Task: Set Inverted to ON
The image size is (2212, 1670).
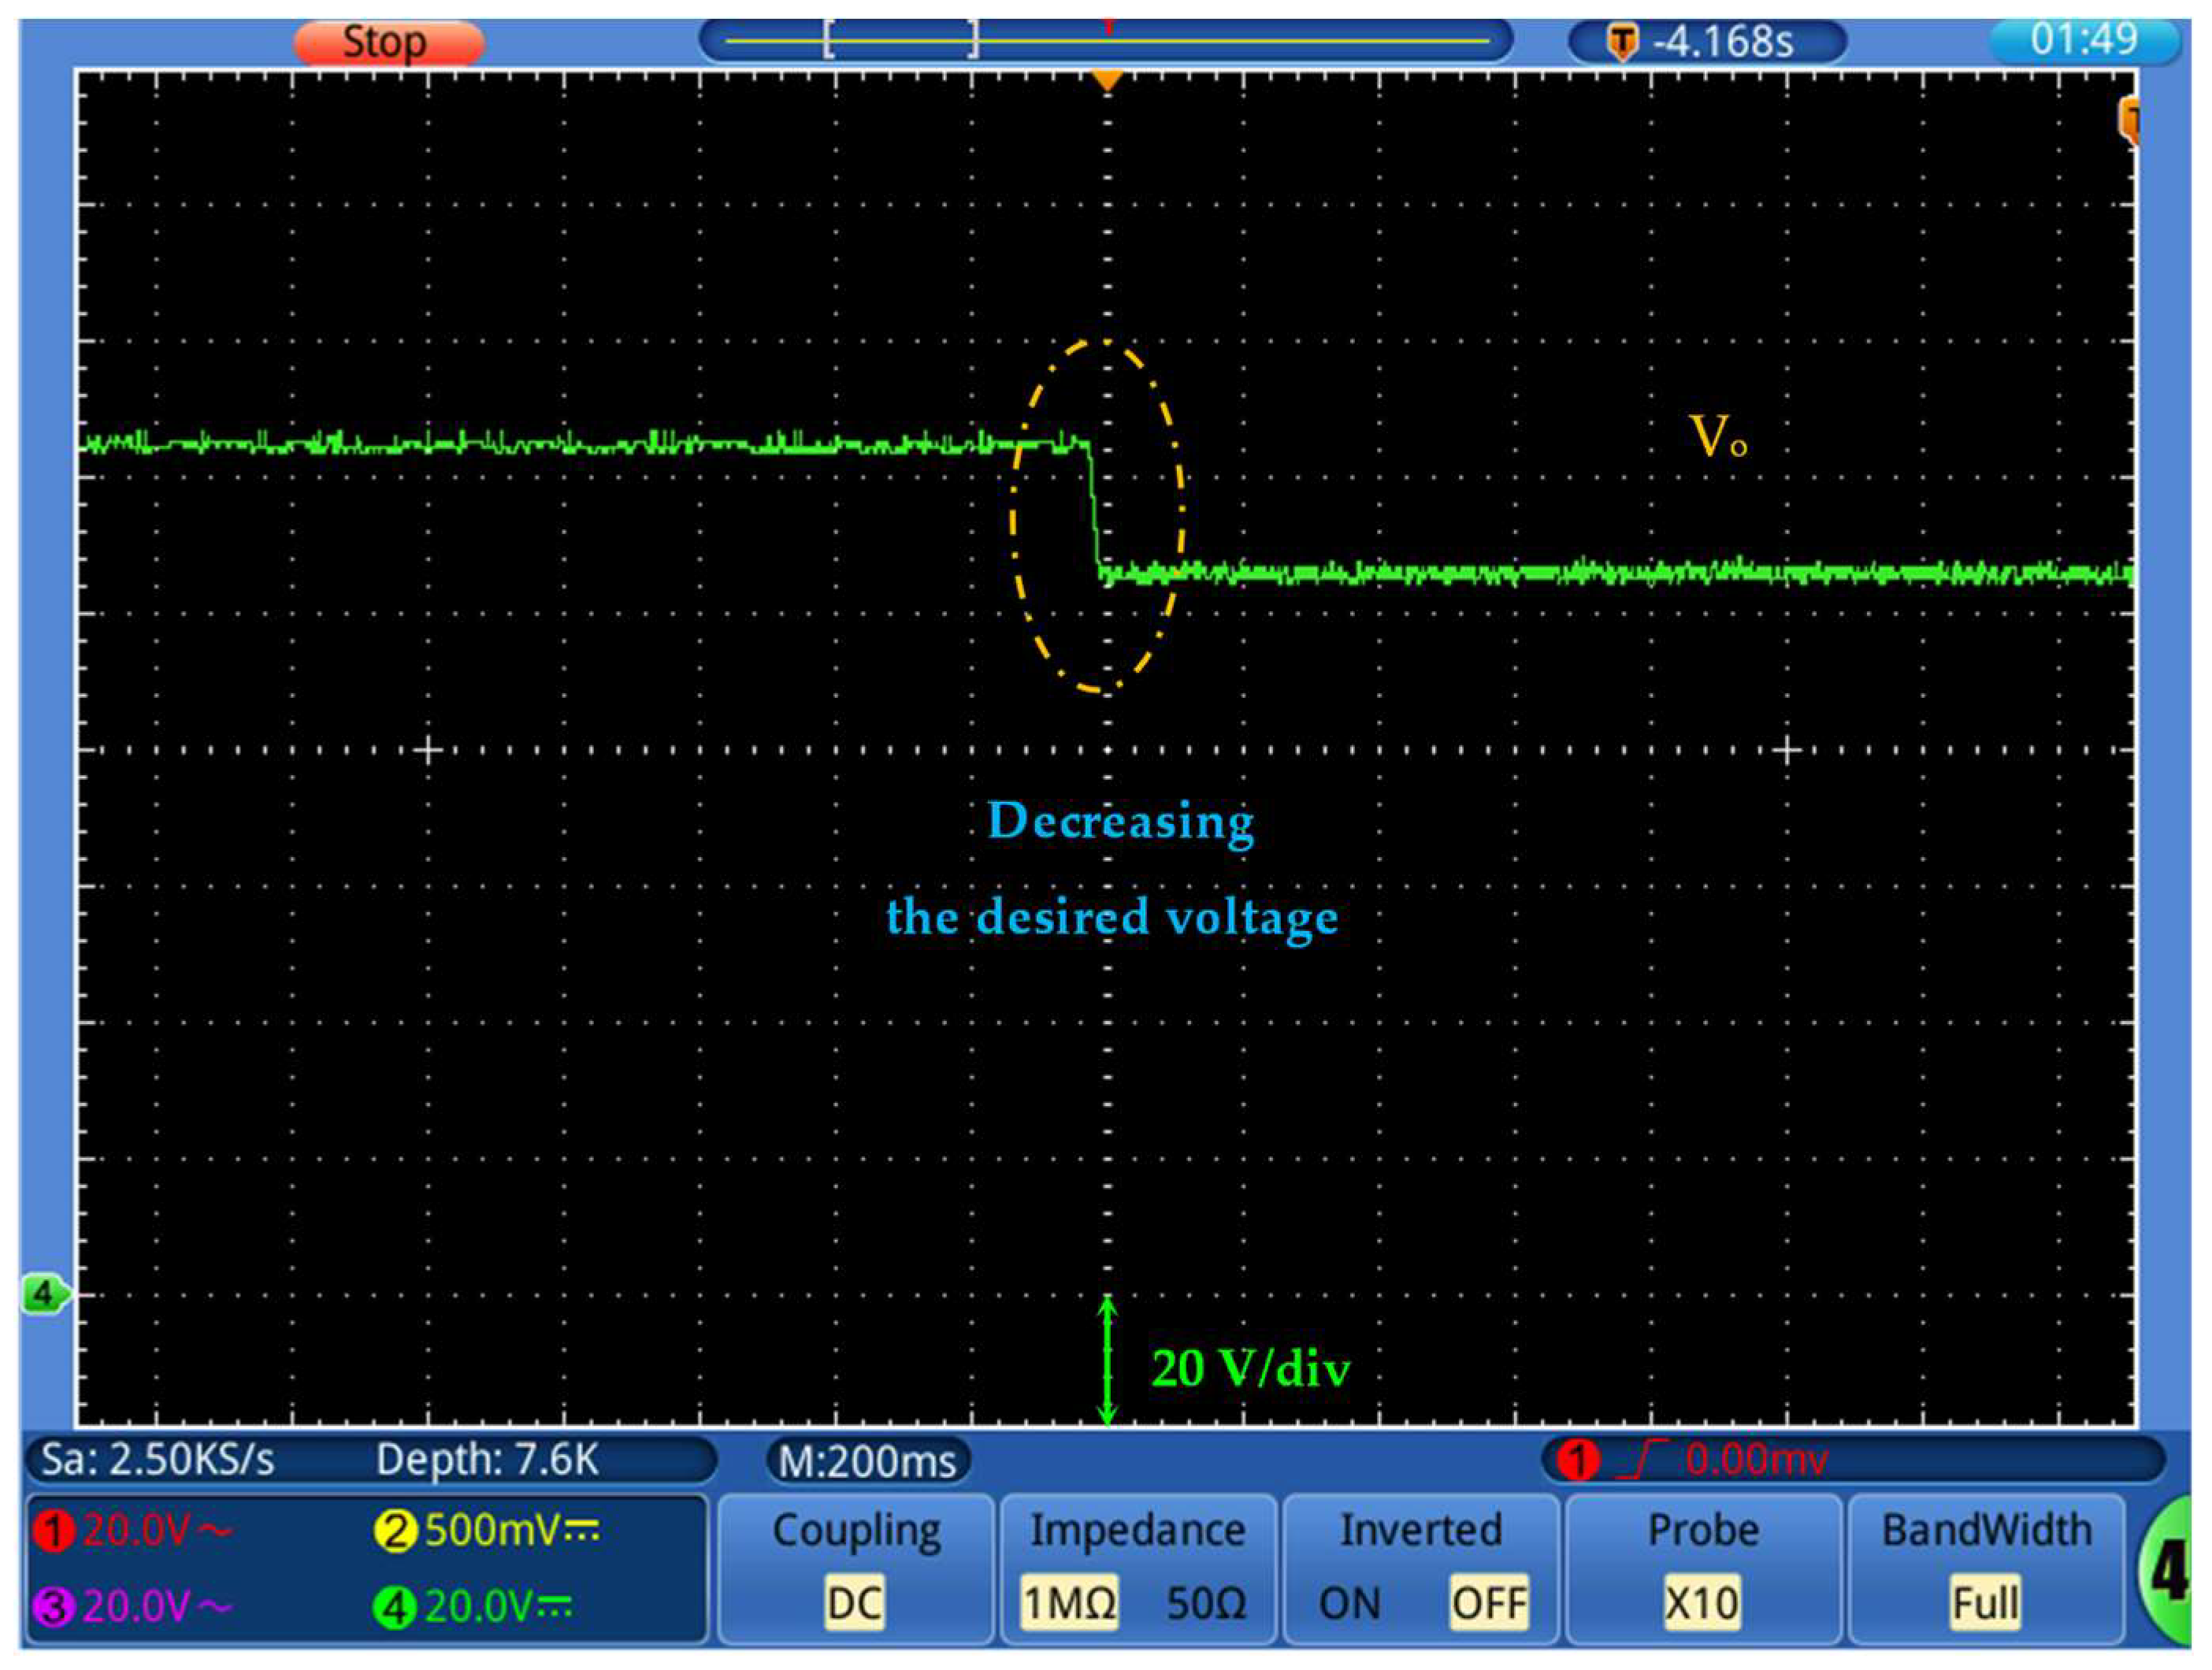Action: (x=1349, y=1604)
